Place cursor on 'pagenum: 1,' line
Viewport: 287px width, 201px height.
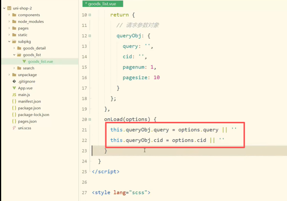point(139,67)
